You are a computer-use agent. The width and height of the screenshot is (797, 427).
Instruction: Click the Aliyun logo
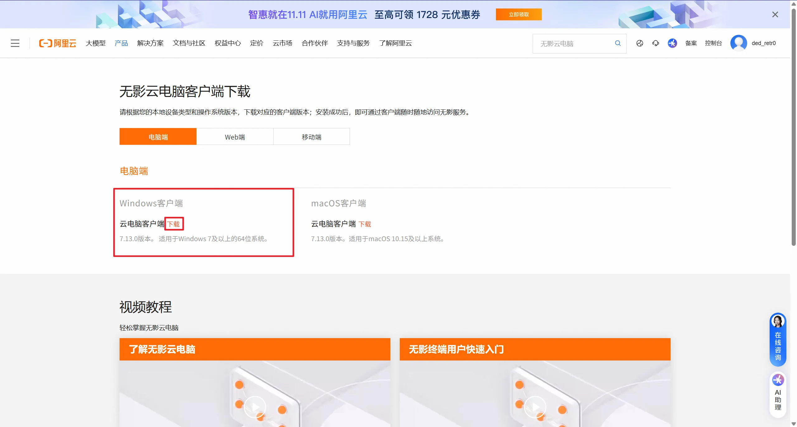[58, 43]
